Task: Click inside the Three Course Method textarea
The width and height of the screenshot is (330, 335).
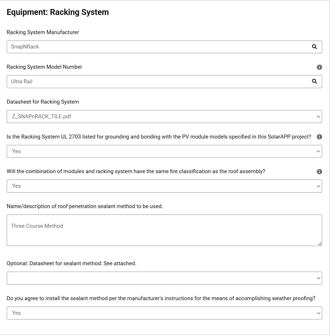Action: pos(164,230)
